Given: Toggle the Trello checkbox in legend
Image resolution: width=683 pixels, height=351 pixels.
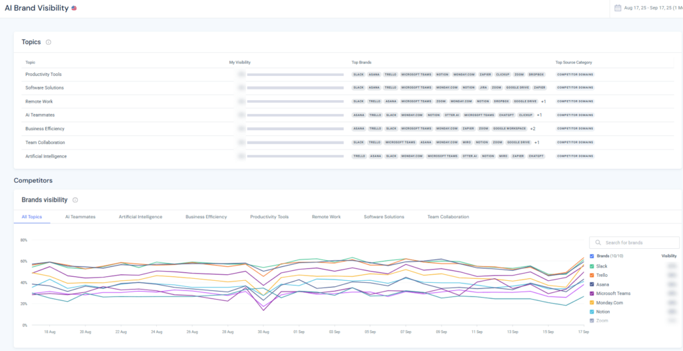Looking at the screenshot, I should coord(592,275).
